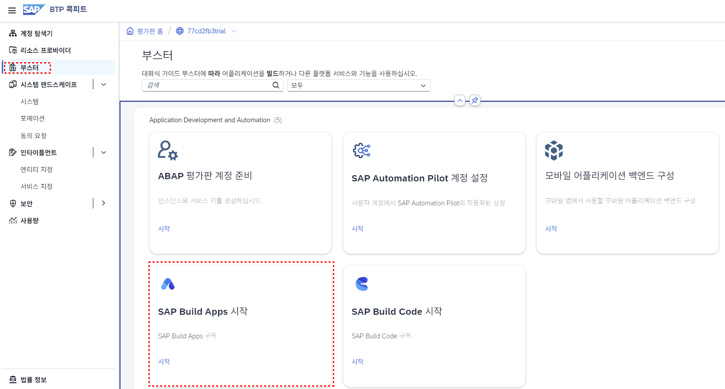Screen dimensions: 725x389
Task: Click the SAP Automation Pilot 계정 설정 title
Action: (420, 178)
